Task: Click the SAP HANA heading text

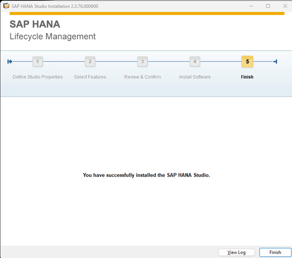Action: [x=35, y=24]
